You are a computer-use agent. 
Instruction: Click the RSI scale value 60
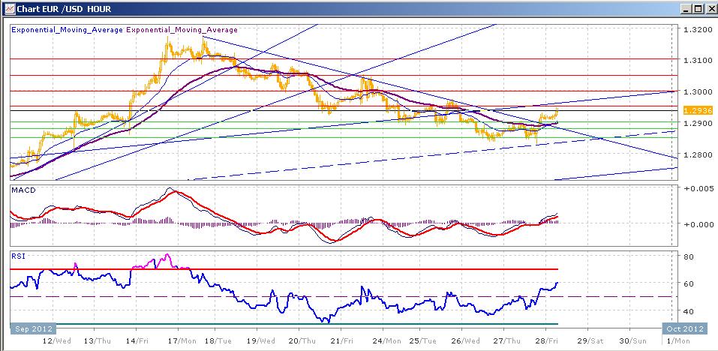coord(688,283)
